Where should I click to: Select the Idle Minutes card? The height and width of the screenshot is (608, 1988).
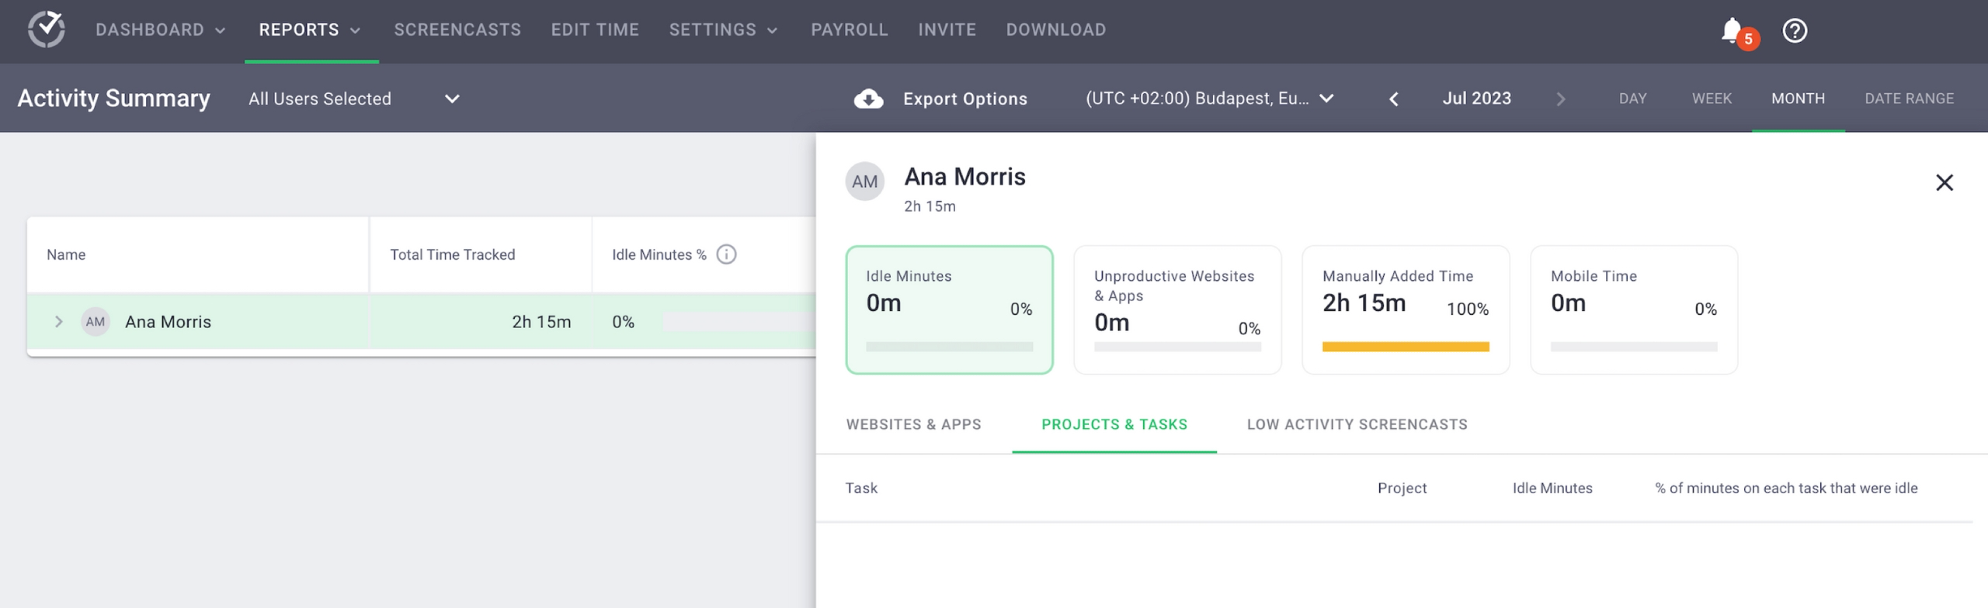[950, 310]
